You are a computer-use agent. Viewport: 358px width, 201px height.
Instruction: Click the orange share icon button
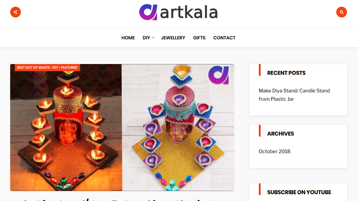[15, 12]
